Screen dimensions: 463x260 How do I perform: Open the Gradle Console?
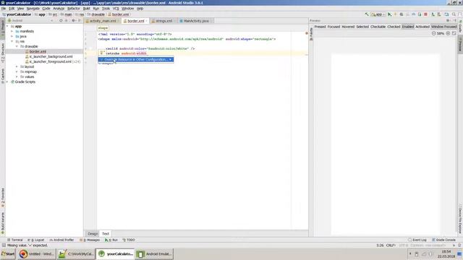[x=443, y=240]
